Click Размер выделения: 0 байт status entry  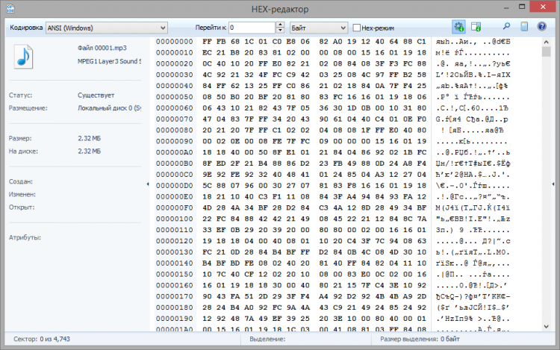[x=420, y=339]
